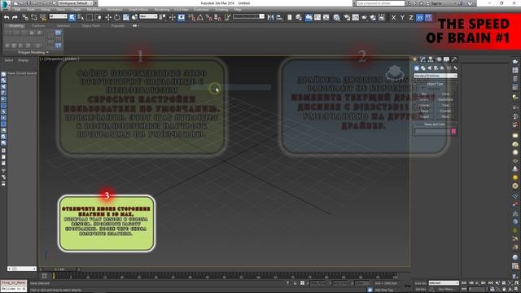Restrict transform to Z axis

pos(411,17)
